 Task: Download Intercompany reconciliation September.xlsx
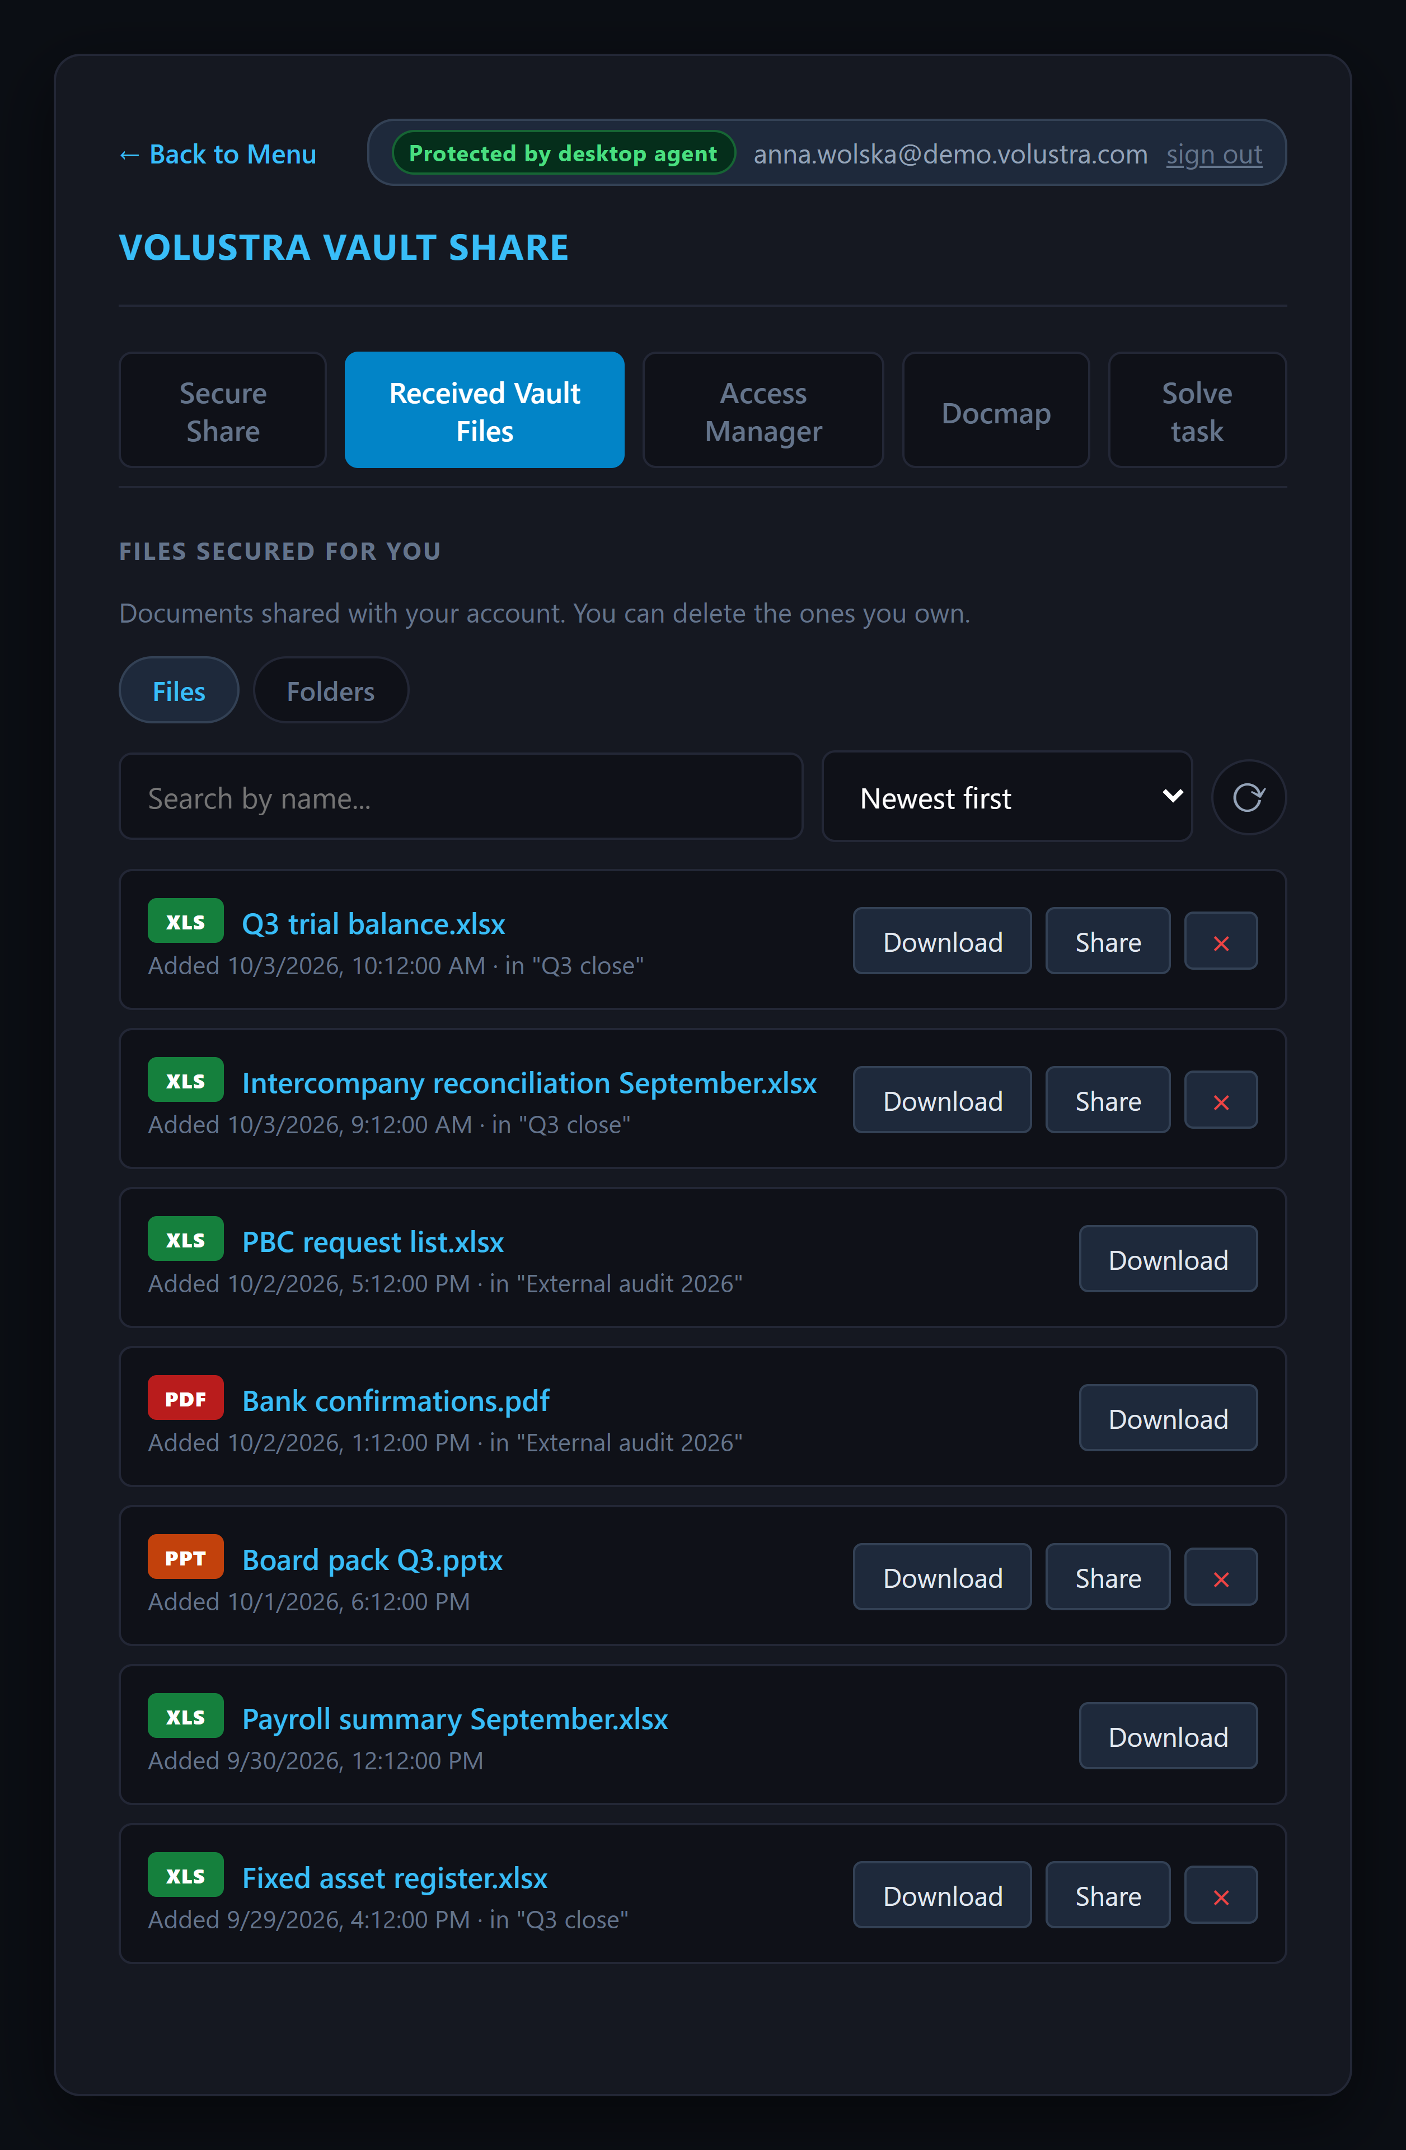pos(942,1100)
